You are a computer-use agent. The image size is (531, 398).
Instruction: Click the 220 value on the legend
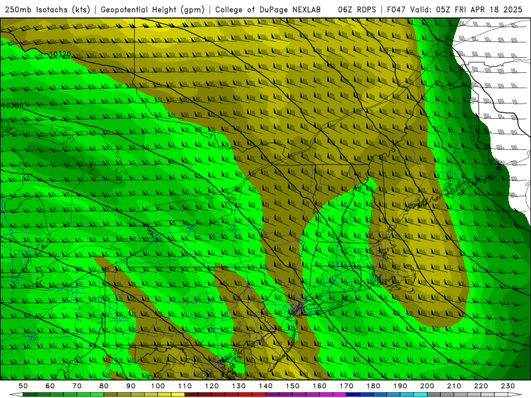[x=481, y=386]
